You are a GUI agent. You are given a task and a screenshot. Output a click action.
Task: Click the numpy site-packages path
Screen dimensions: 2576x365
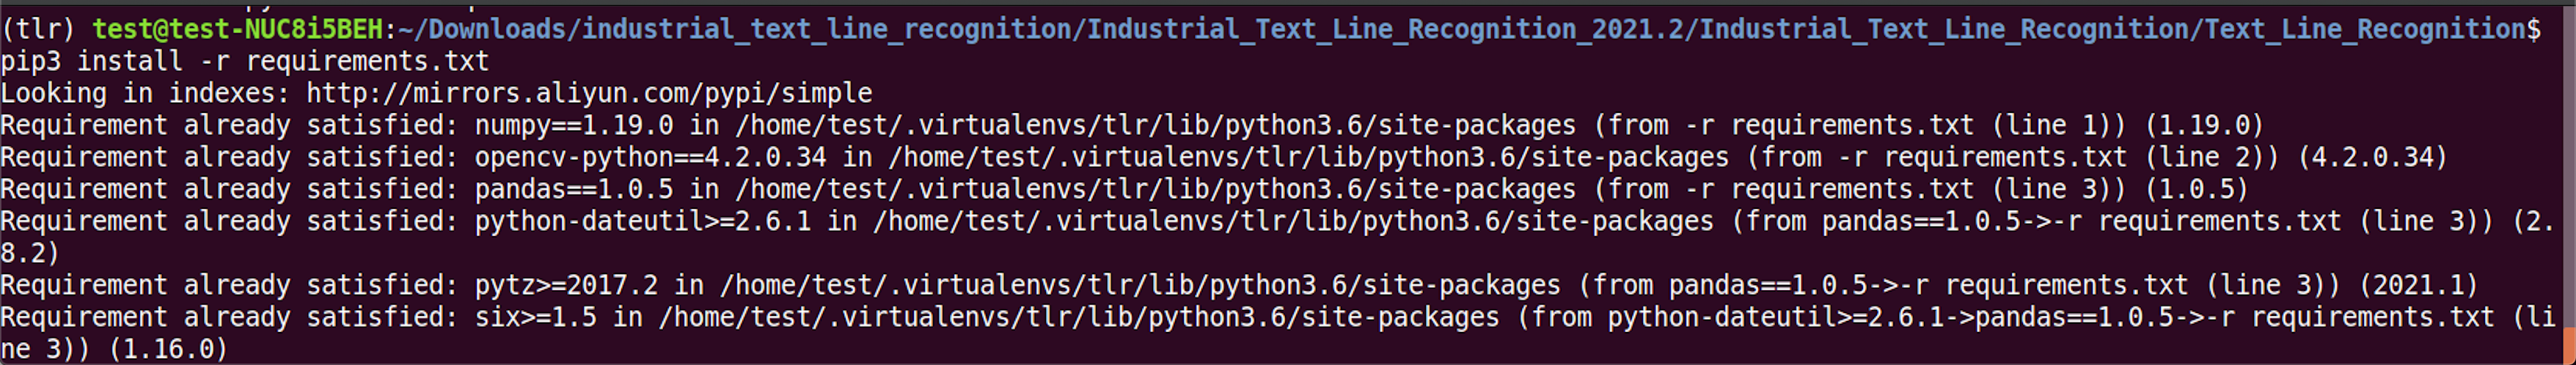tap(1155, 125)
